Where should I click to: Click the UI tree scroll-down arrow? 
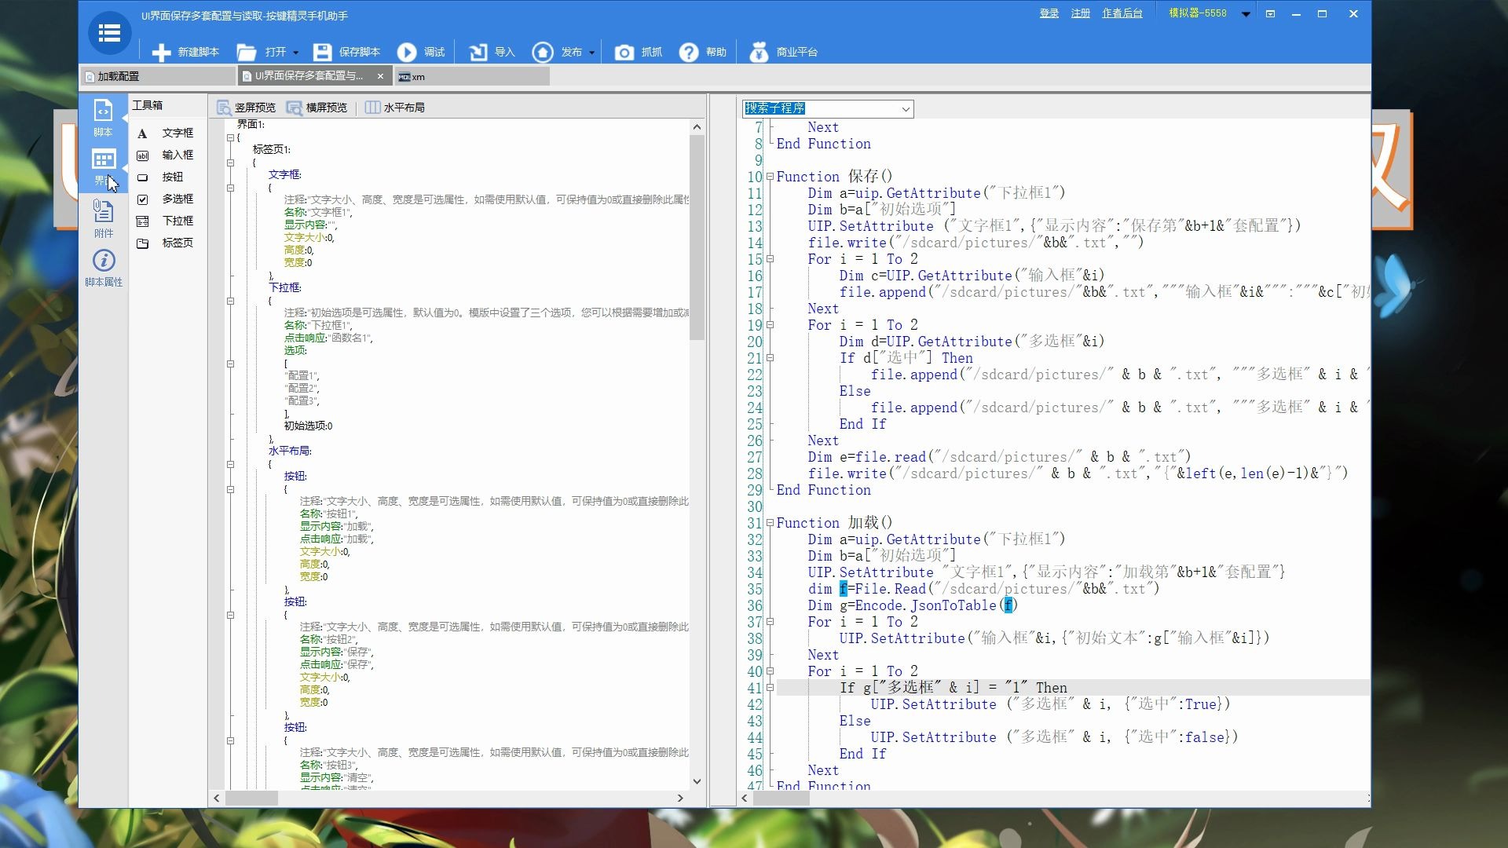coord(697,781)
